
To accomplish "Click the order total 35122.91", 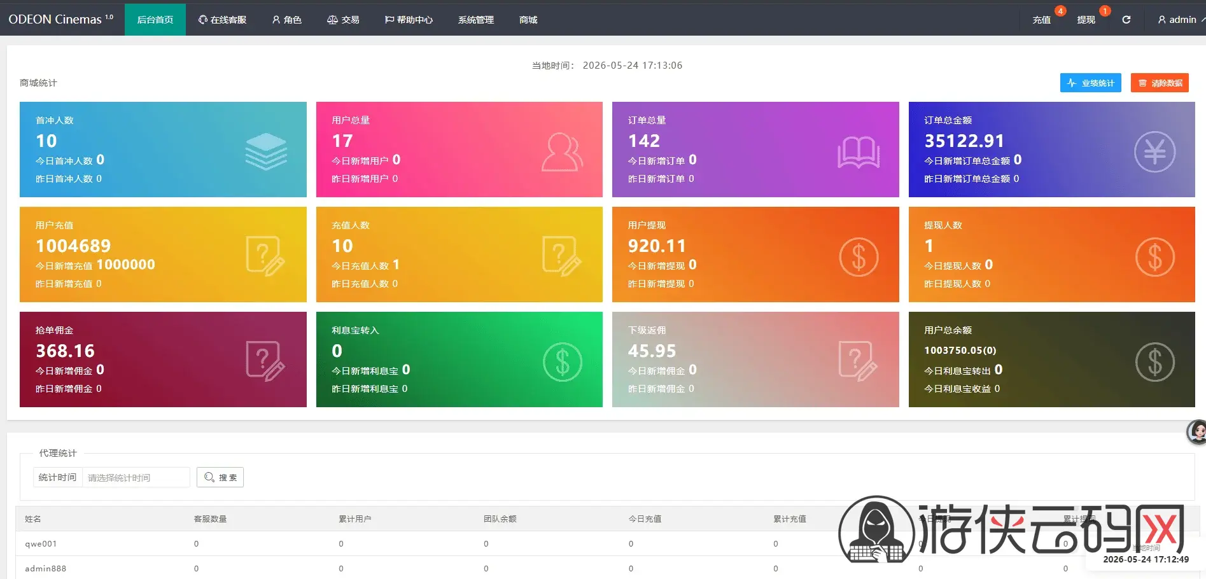I will (964, 141).
